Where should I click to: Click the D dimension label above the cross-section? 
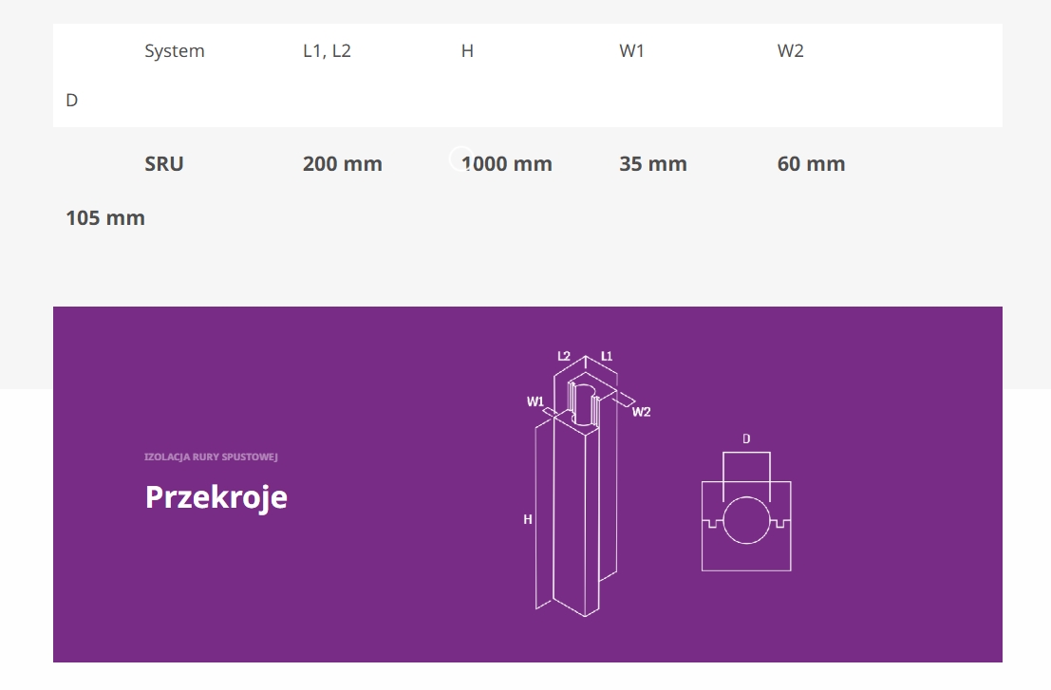746,438
